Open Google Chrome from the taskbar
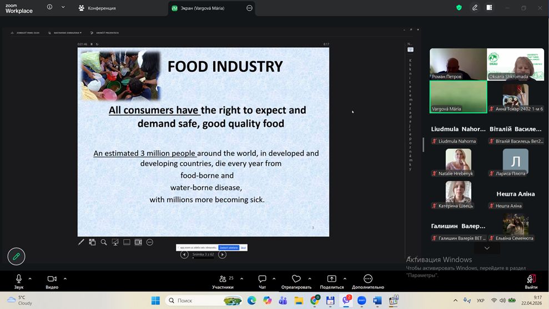The height and width of the screenshot is (309, 549). pos(315,301)
